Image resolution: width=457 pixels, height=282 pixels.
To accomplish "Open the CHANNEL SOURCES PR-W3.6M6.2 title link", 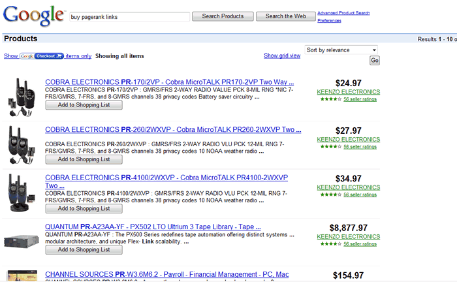I will 167,274.
